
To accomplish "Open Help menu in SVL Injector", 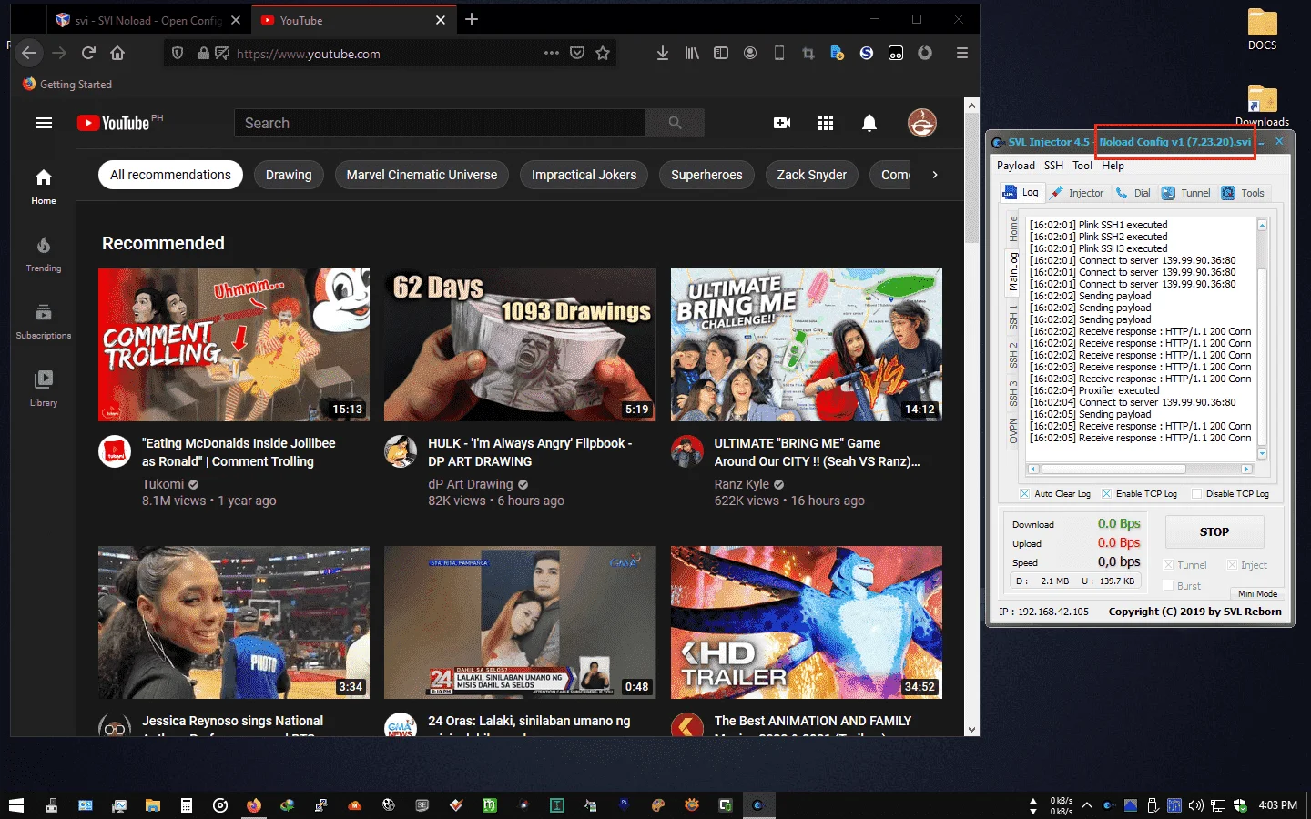I will click(1113, 166).
